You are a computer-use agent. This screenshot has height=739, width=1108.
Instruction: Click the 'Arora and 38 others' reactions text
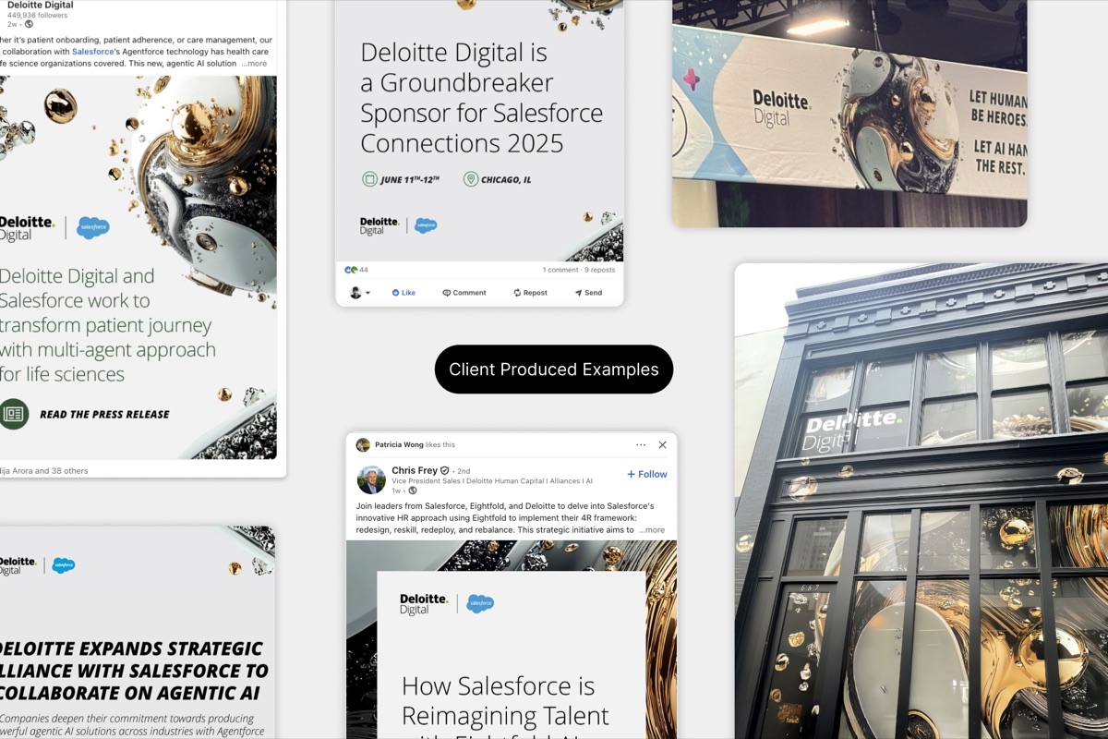click(44, 471)
